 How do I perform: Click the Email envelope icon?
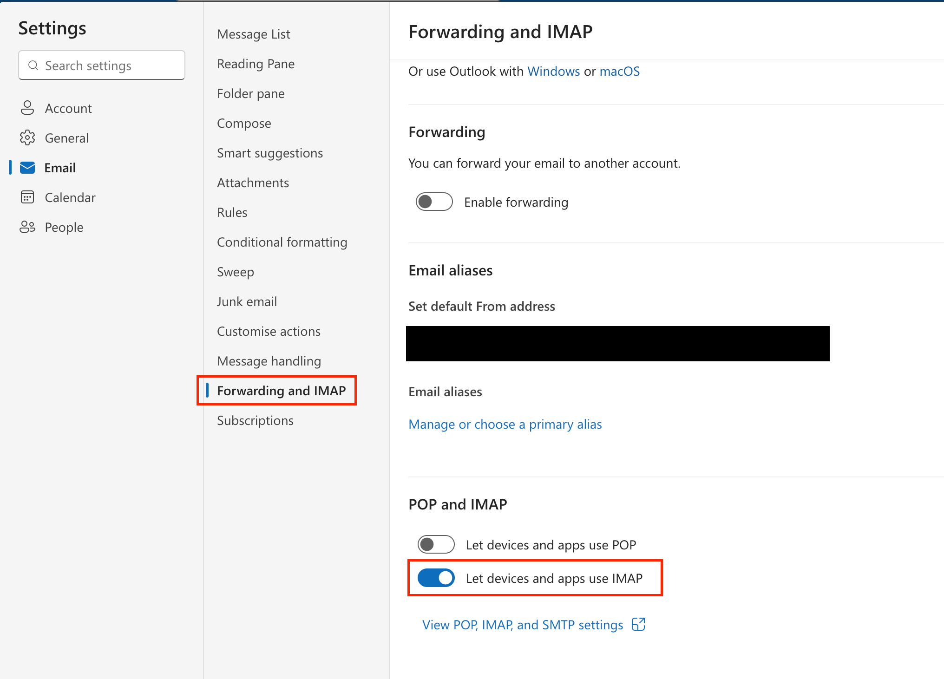pyautogui.click(x=27, y=168)
